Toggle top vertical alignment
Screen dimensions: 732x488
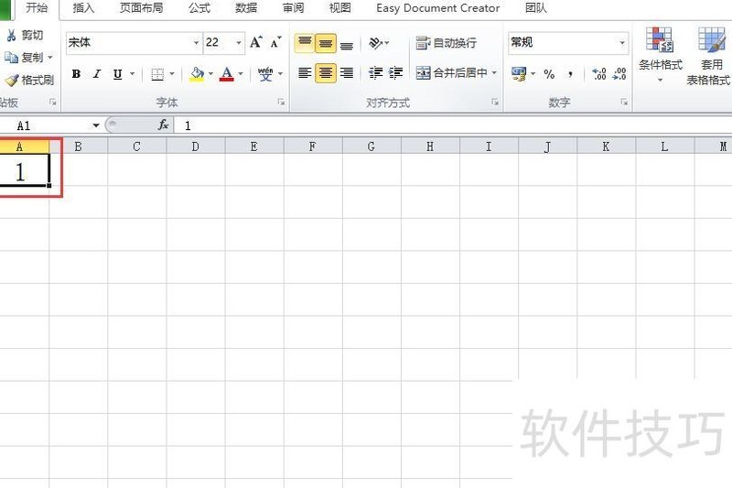click(305, 43)
